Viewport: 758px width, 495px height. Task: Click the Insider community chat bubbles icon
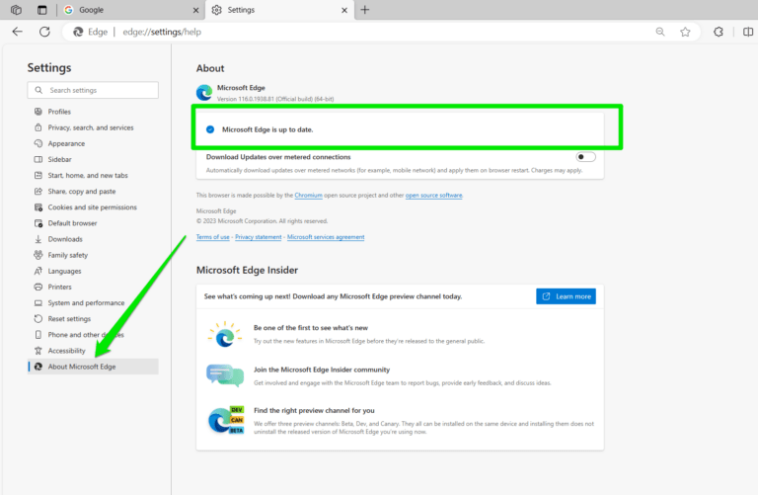(x=225, y=376)
